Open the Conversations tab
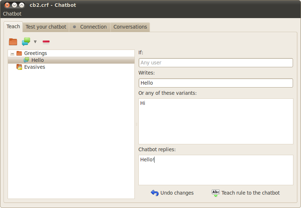The height and width of the screenshot is (208, 301). point(130,27)
